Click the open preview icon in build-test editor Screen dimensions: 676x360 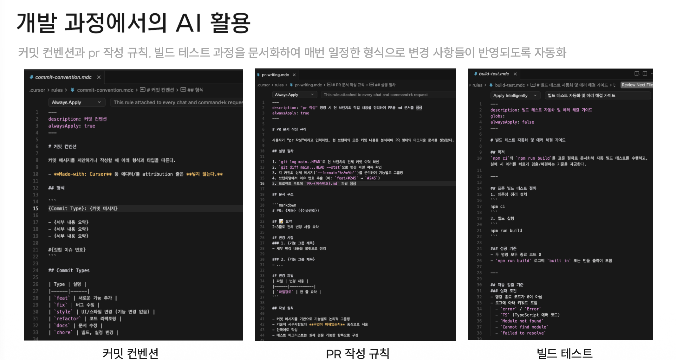click(x=636, y=74)
